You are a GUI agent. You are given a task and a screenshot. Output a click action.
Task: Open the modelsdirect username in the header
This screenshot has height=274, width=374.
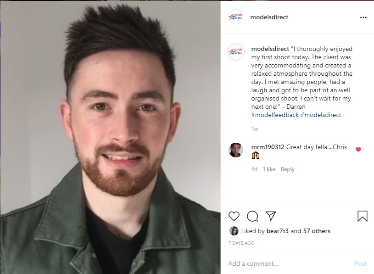[269, 17]
